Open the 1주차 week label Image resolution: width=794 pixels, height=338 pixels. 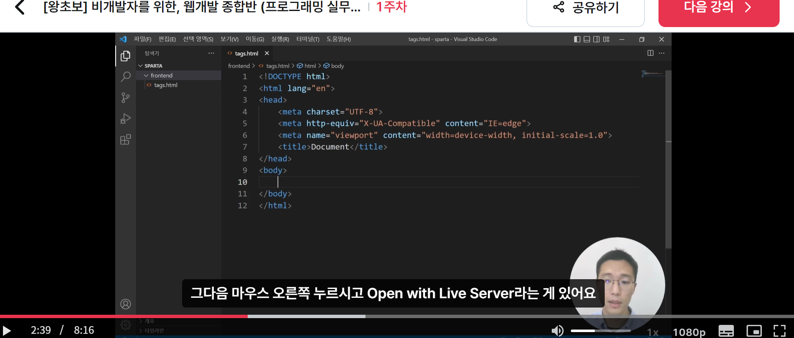(391, 7)
